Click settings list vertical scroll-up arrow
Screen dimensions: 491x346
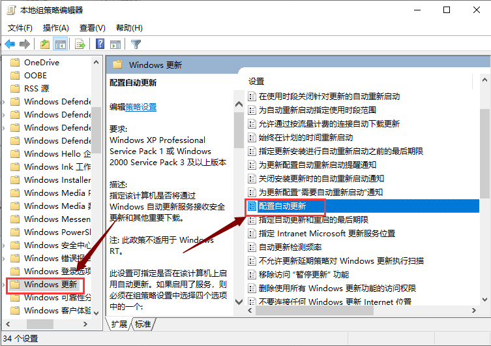(x=484, y=80)
